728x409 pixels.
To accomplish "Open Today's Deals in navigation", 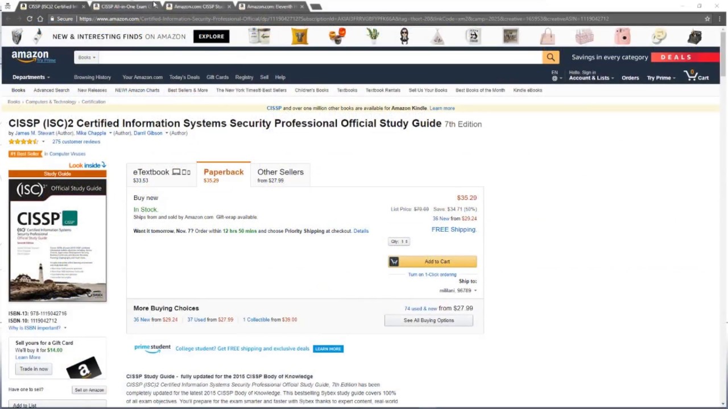I will pyautogui.click(x=184, y=77).
